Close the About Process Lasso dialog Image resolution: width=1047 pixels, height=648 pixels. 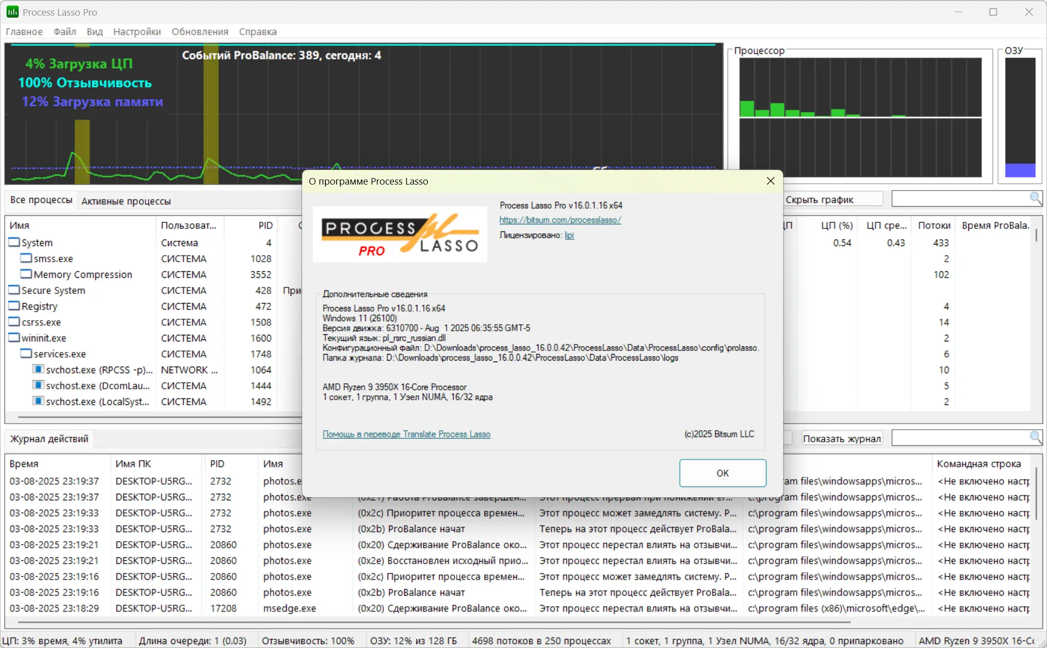point(770,181)
